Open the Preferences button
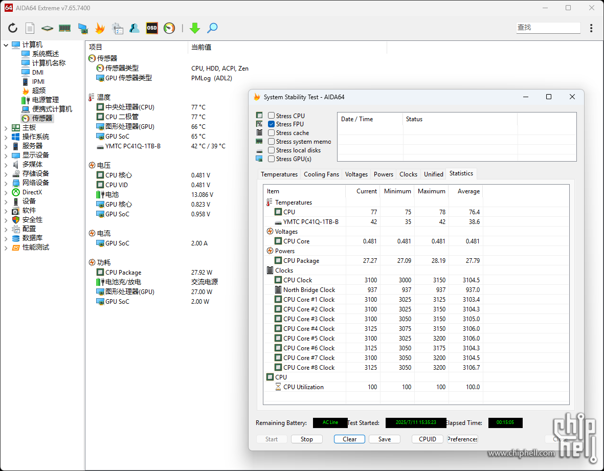The height and width of the screenshot is (471, 604). pyautogui.click(x=462, y=439)
